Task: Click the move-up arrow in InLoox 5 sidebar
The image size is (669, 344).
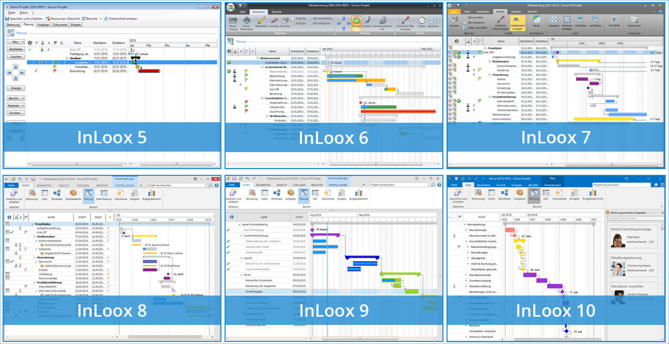Action: 15,67
